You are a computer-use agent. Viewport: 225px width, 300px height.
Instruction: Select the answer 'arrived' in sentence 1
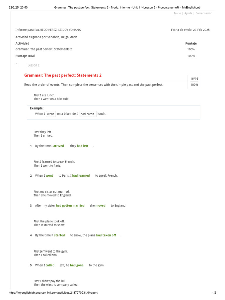(x=59, y=146)
